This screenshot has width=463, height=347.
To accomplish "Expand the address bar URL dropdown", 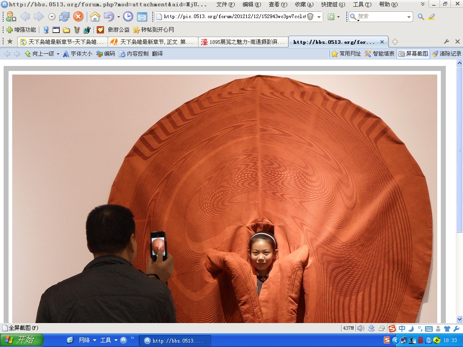I will [x=319, y=17].
